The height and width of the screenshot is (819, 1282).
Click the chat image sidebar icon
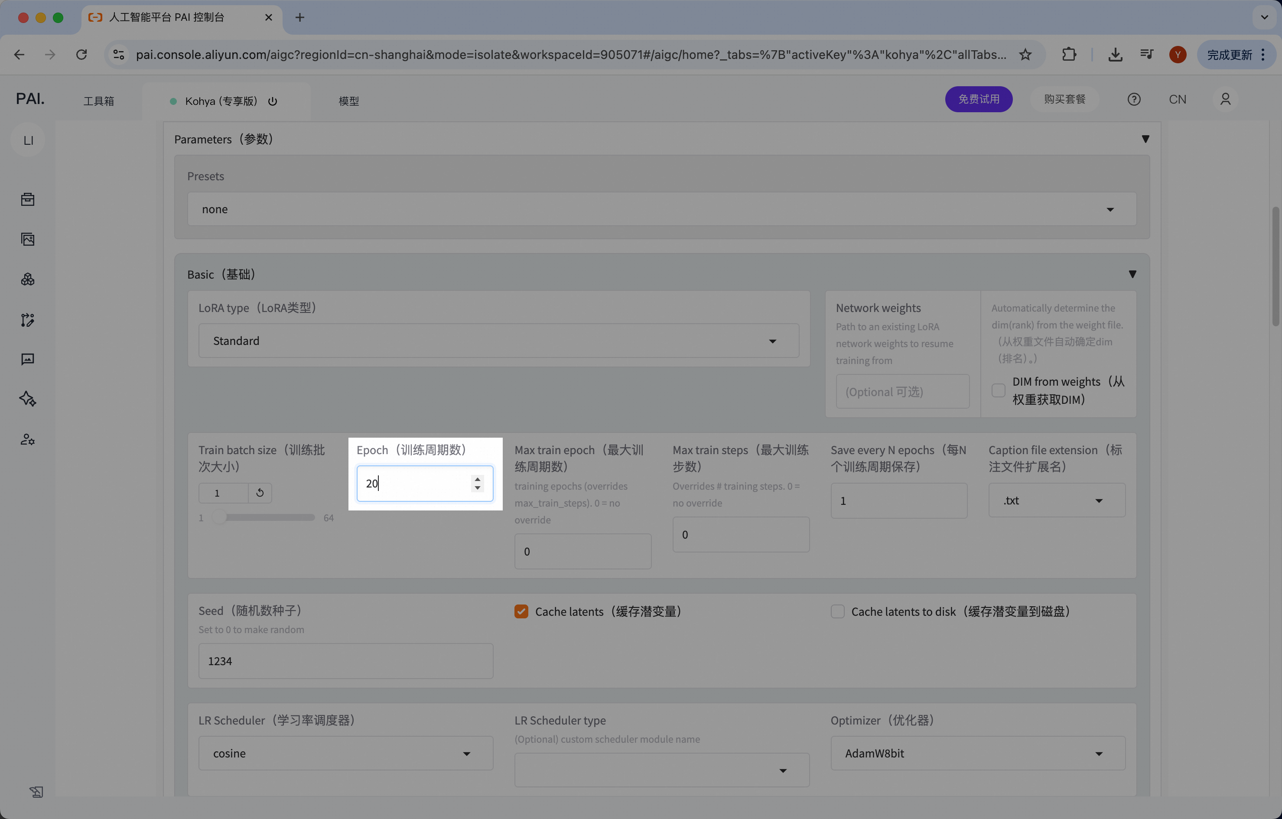click(28, 359)
